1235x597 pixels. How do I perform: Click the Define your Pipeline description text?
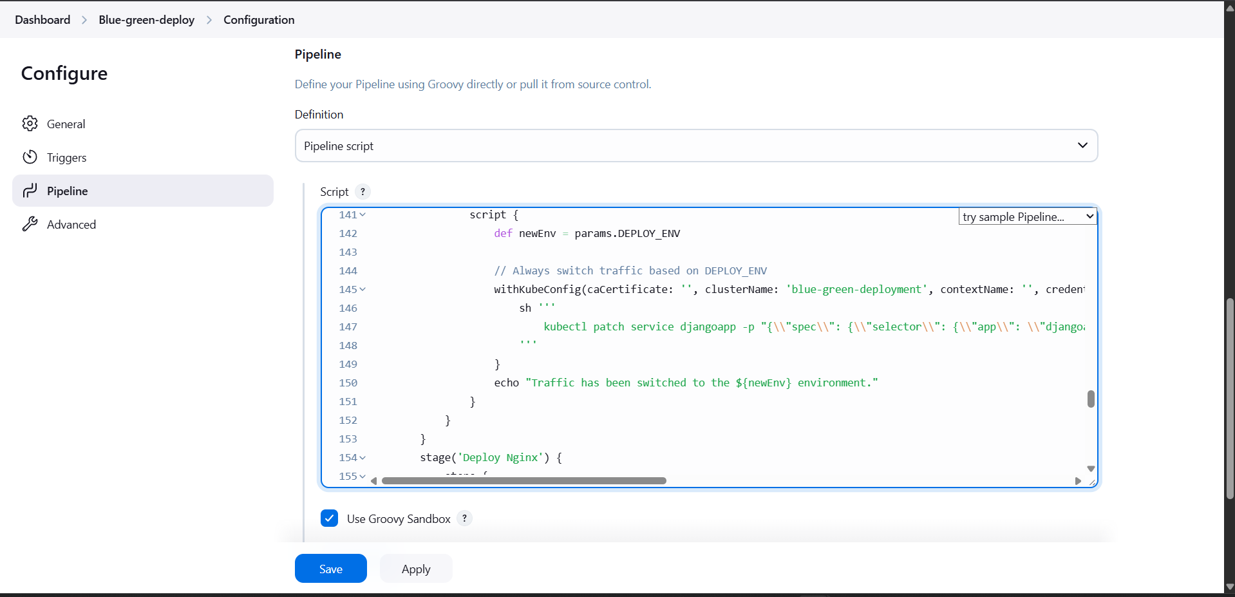click(x=473, y=84)
